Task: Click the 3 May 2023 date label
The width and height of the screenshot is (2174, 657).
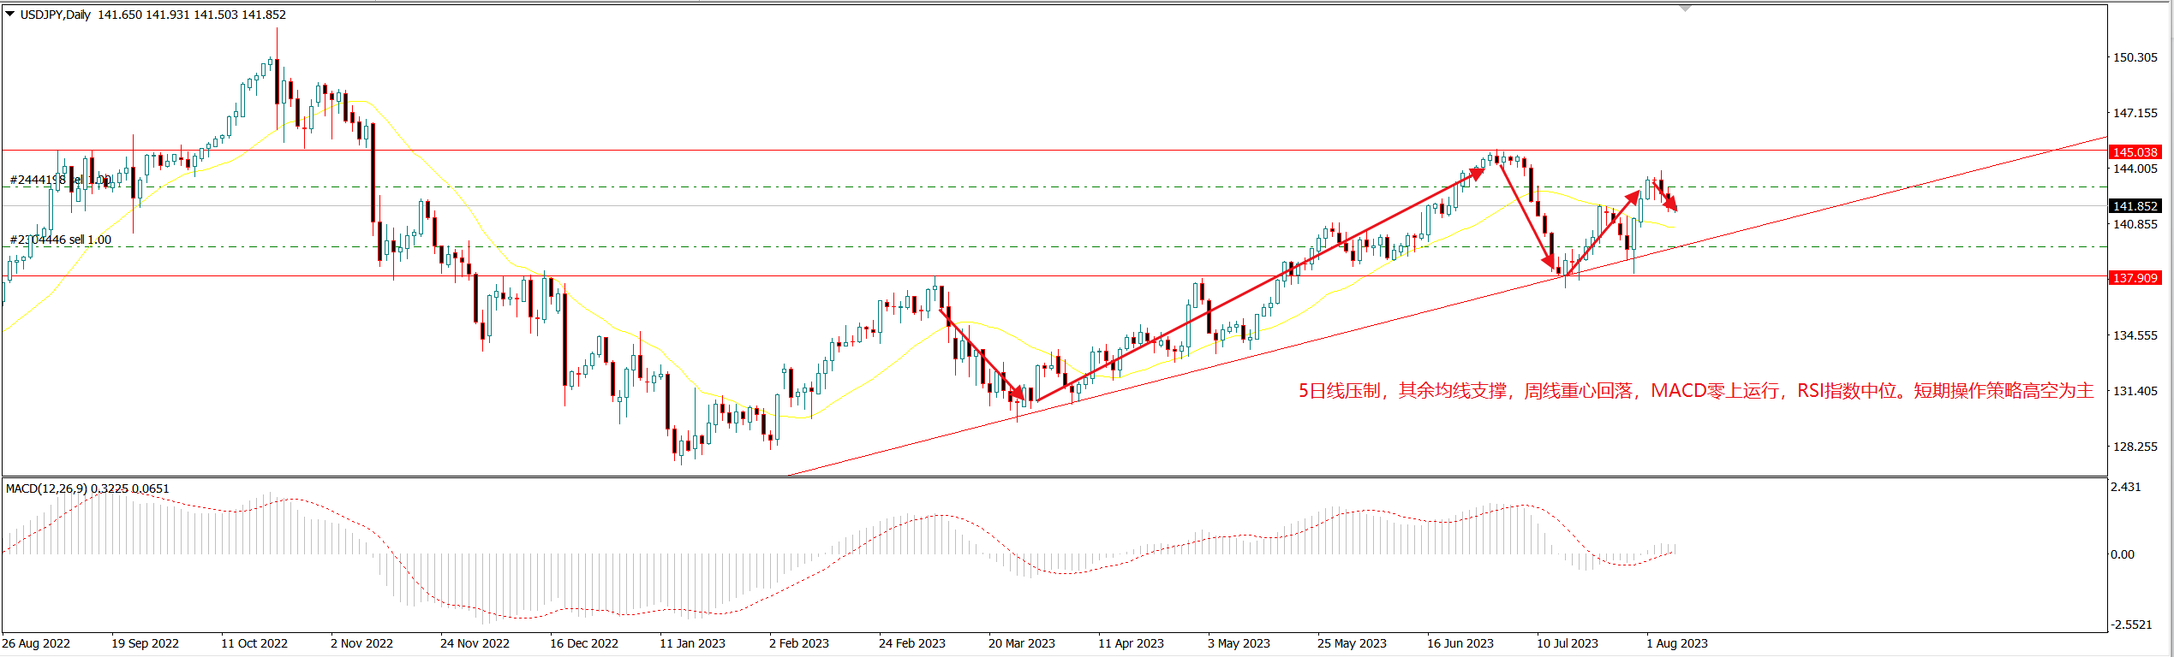Action: click(1239, 643)
